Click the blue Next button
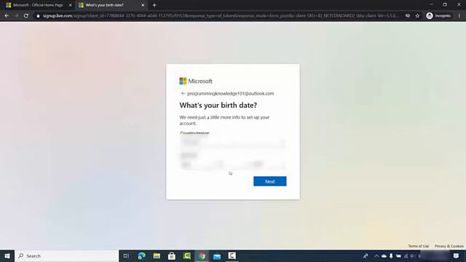The image size is (466, 262). pyautogui.click(x=270, y=181)
